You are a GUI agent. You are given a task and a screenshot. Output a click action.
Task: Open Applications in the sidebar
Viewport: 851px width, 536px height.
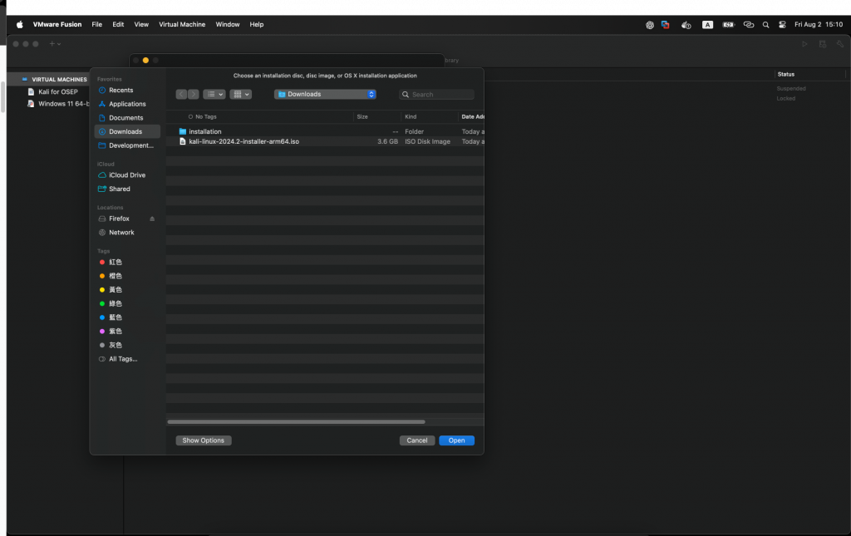pos(127,104)
